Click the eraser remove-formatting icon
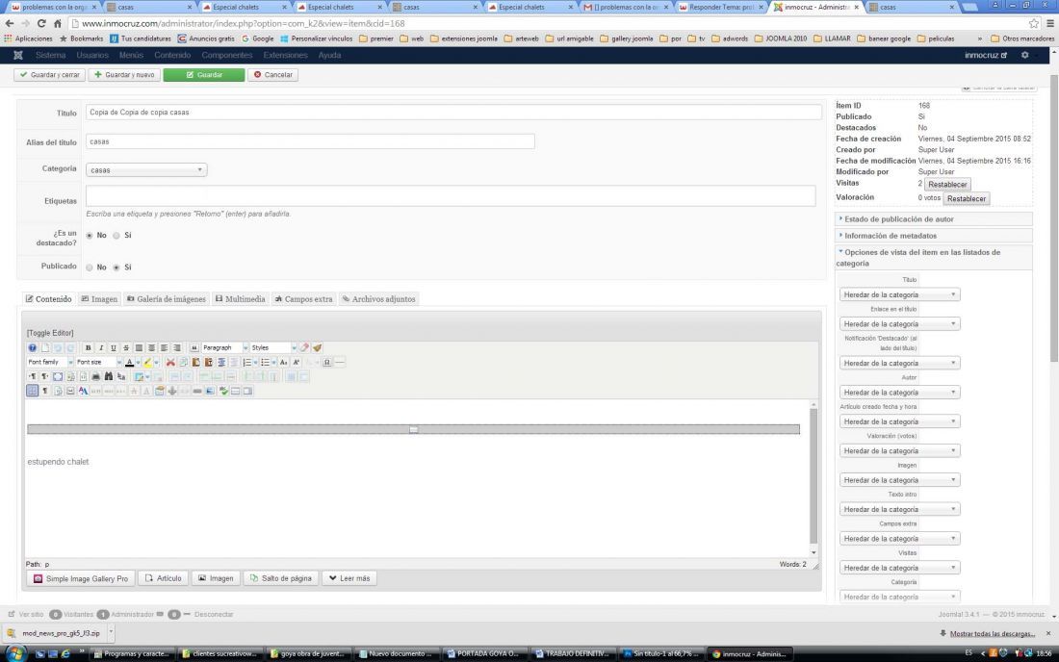Screen dimensions: 1059x662 304,347
